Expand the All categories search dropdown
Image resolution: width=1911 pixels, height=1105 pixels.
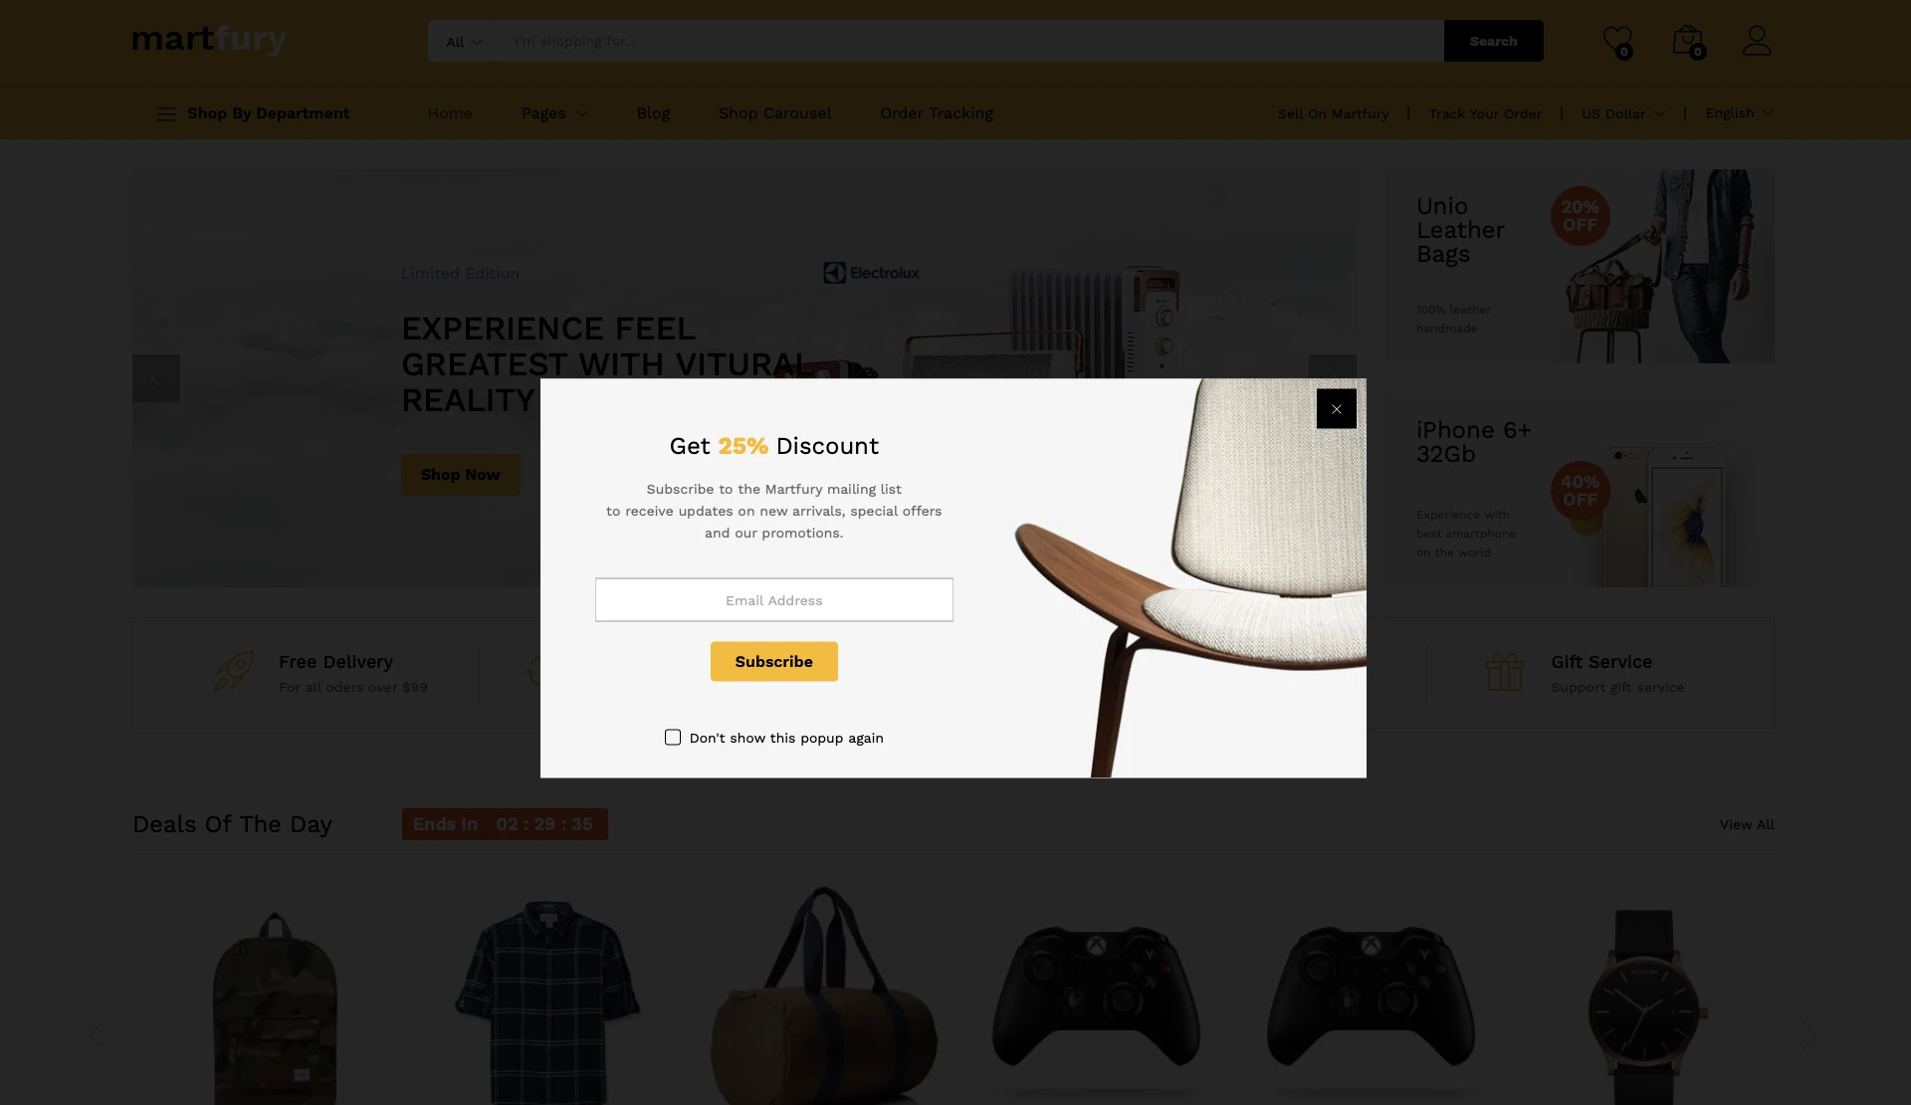pyautogui.click(x=462, y=42)
